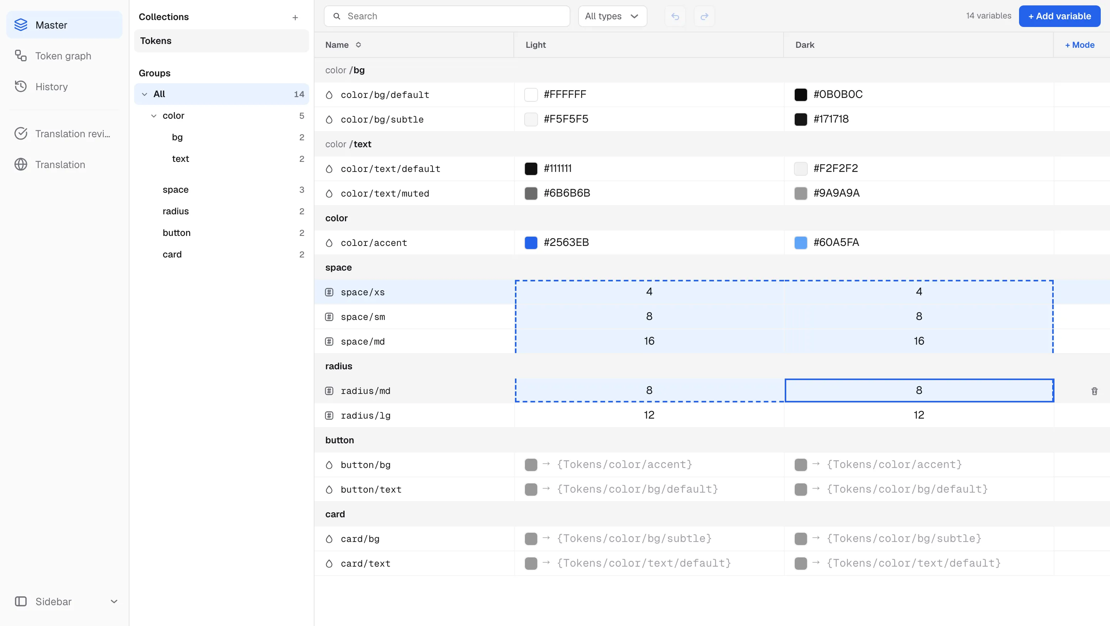Viewport: 1110px width, 626px height.
Task: Click the color type icon of color/accent
Action: [x=329, y=243]
